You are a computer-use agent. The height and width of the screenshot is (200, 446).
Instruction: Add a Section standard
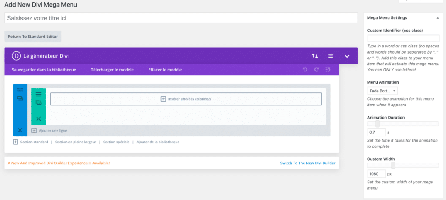pyautogui.click(x=34, y=142)
